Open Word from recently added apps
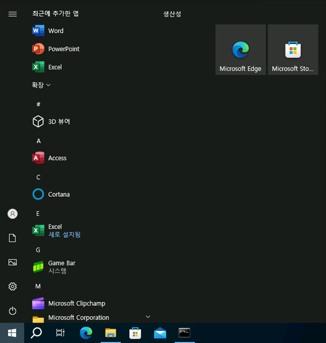Screen dimensions: 326x343 [x=91, y=31]
